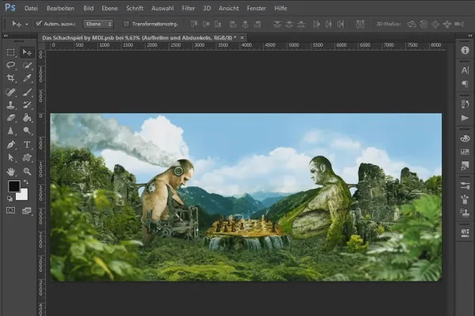Toggle the Autom. ausw. checkbox
Screen dimensions: 475x316
click(39, 24)
